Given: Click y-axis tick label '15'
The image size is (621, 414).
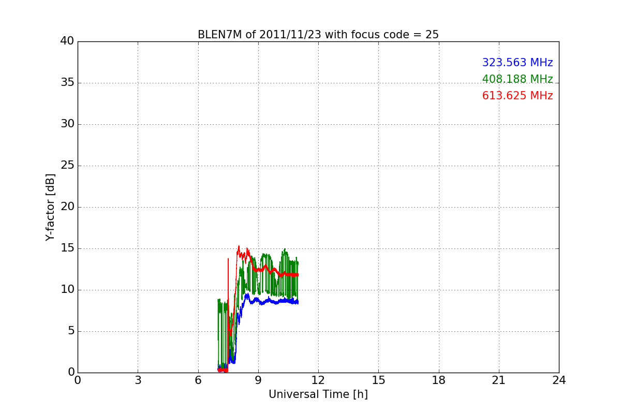Looking at the screenshot, I should (67, 248).
